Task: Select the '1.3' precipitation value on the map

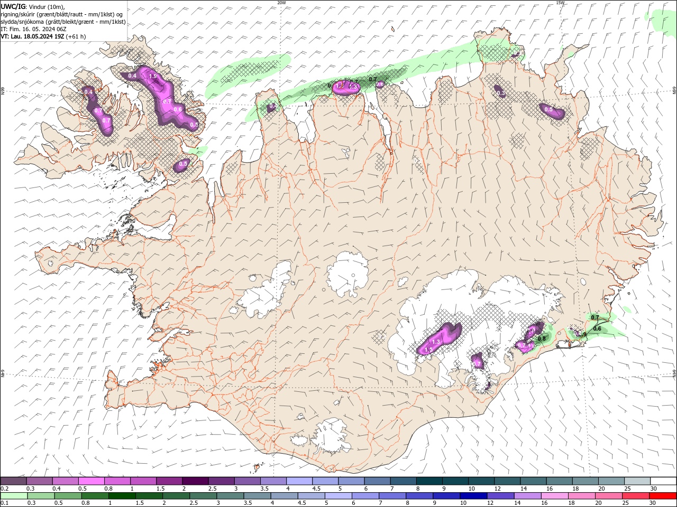Action: point(436,343)
